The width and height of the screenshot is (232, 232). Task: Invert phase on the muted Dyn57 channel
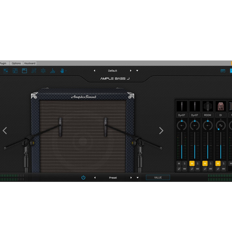(x=192, y=169)
